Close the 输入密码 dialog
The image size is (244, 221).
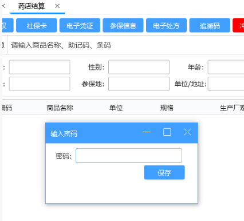(x=187, y=132)
